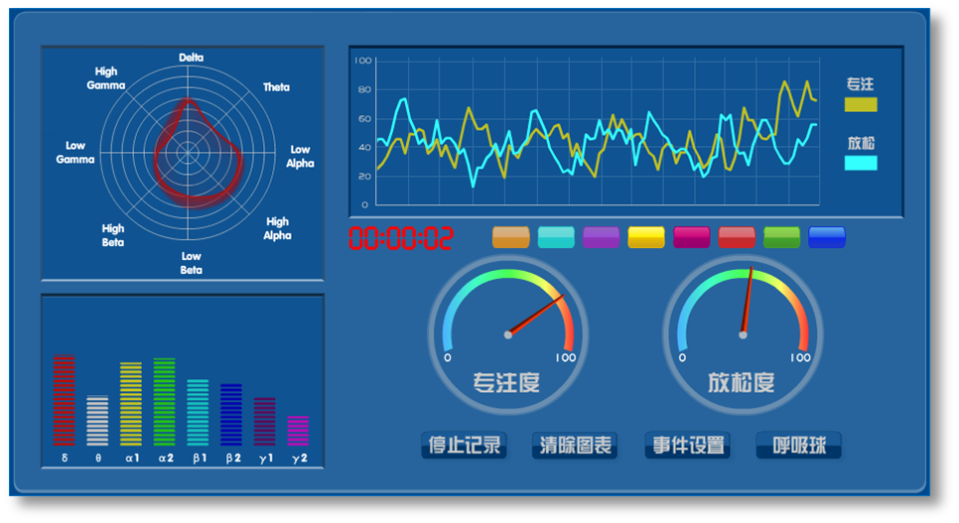Click the α1 label under bar chart
The width and height of the screenshot is (959, 523).
(x=133, y=458)
